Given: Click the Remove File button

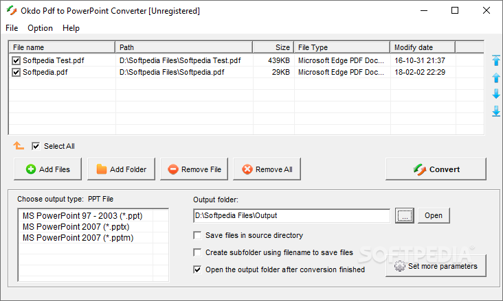Looking at the screenshot, I should [194, 169].
